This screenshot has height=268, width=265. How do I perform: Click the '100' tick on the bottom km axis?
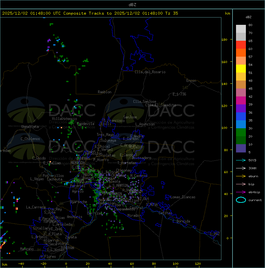point(175,264)
